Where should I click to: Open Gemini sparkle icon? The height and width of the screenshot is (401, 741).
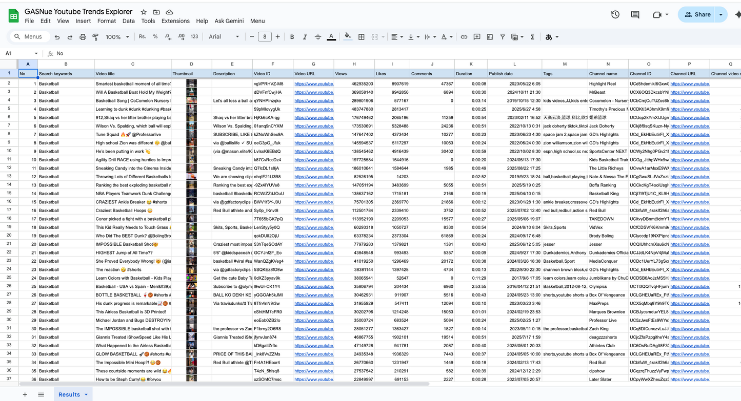(x=737, y=15)
